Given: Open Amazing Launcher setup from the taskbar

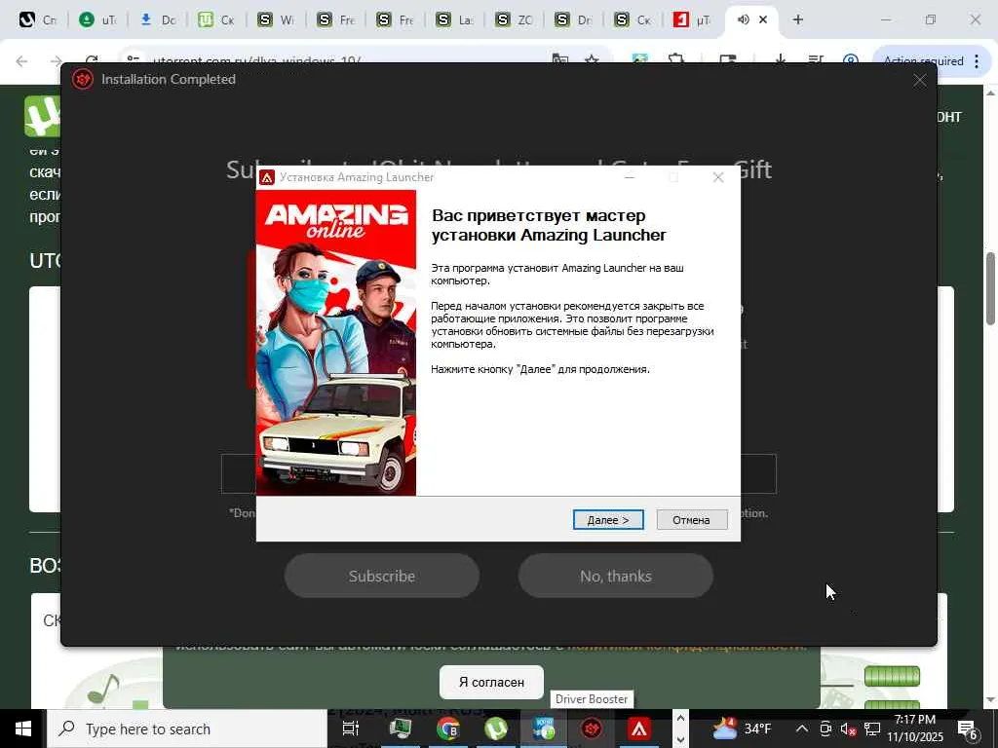Looking at the screenshot, I should click(639, 729).
